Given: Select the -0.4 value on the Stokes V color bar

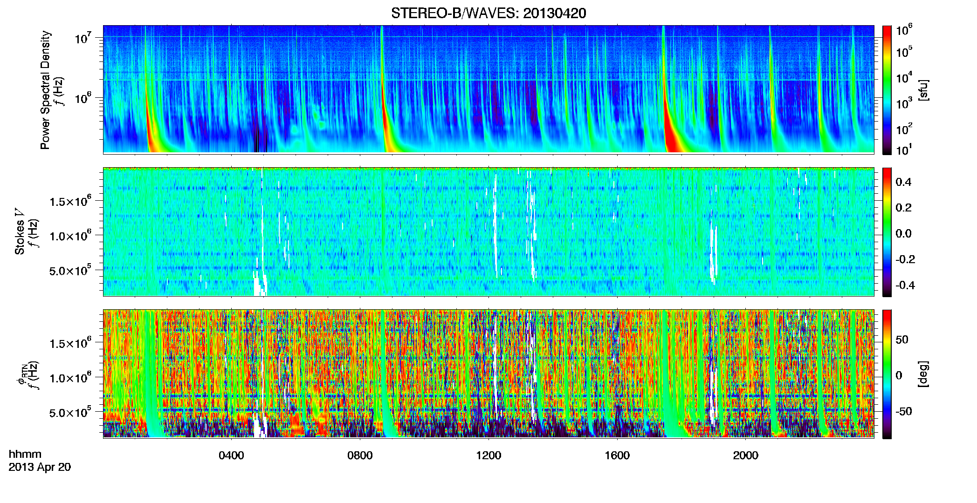Looking at the screenshot, I should (x=905, y=285).
